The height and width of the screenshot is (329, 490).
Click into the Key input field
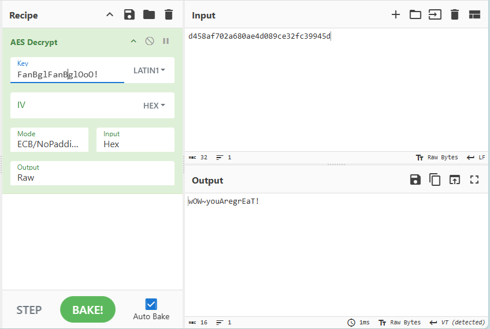[x=69, y=74]
